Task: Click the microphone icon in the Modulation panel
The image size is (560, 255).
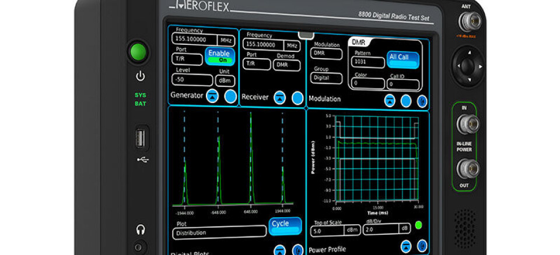Action: coord(422,102)
